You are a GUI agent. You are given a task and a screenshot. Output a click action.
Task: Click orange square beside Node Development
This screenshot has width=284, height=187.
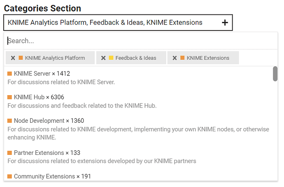(9, 121)
